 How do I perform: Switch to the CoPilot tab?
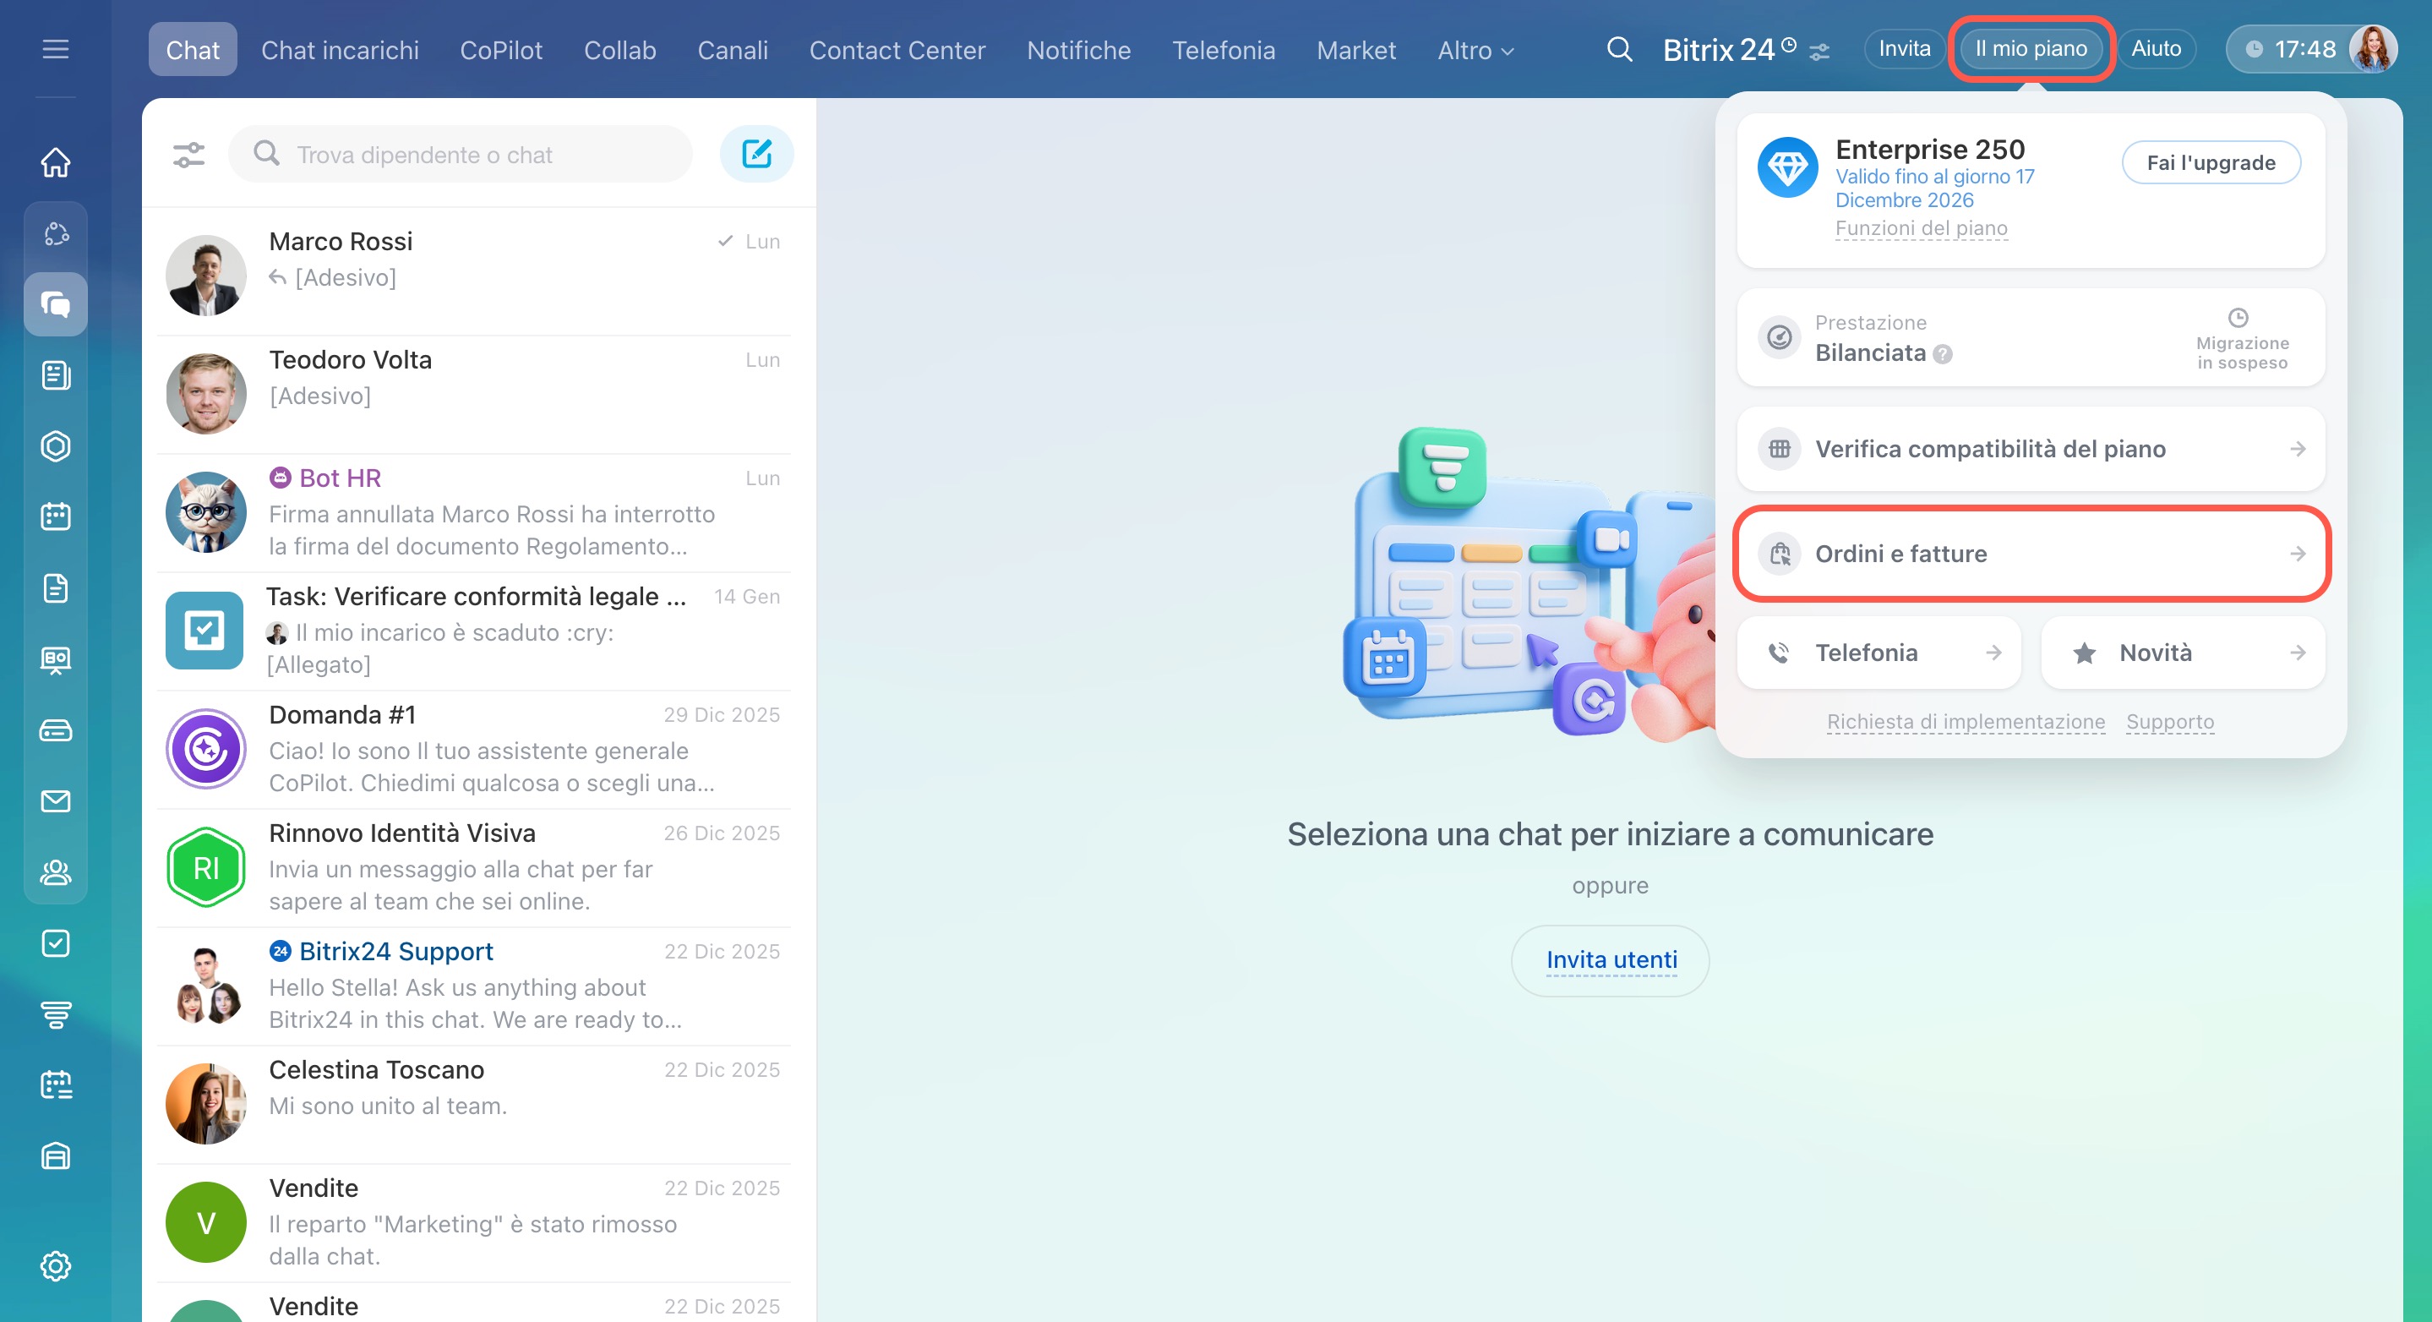500,50
